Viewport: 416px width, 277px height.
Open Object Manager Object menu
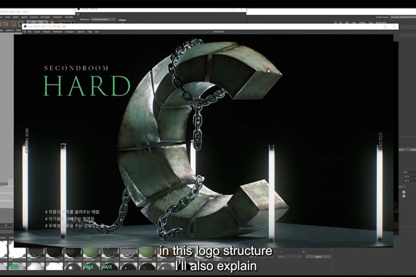point(362,23)
